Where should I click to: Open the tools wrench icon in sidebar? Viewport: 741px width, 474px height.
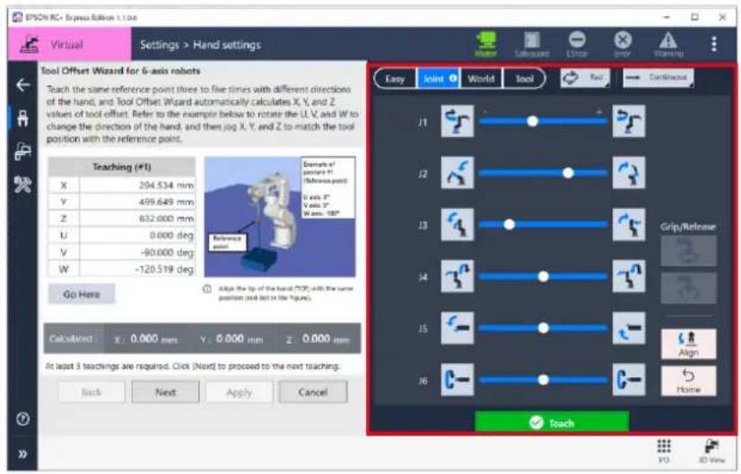tap(22, 184)
